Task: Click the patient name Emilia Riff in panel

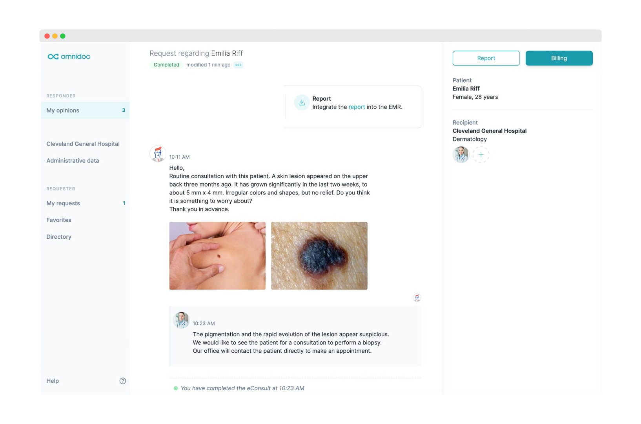Action: (x=466, y=89)
